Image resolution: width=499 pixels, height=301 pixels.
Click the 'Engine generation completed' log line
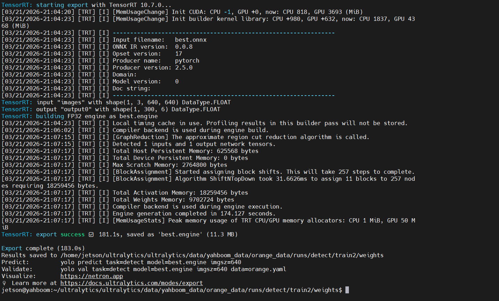coord(139,213)
